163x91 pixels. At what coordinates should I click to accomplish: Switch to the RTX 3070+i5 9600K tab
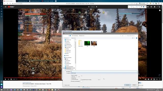coord(9,1)
